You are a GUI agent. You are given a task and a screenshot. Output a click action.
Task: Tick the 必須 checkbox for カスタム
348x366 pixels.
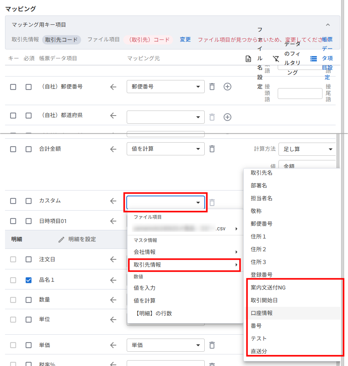[x=29, y=201]
